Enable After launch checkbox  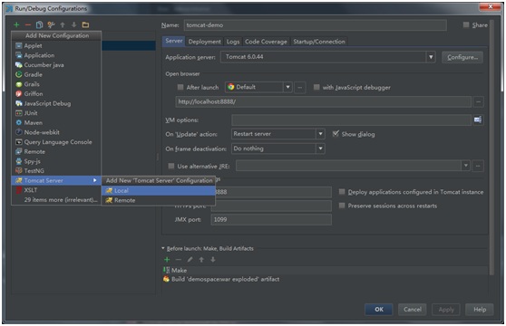coord(180,87)
